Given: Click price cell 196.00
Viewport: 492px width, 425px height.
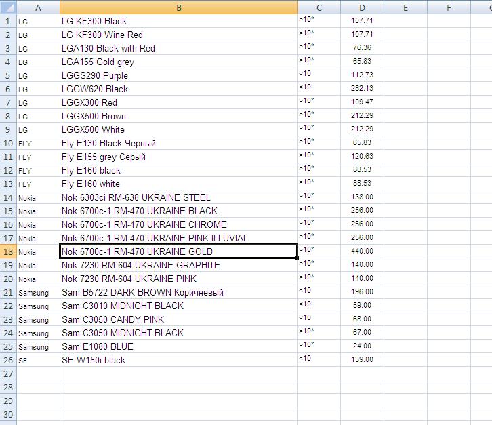Looking at the screenshot, I should coord(362,292).
